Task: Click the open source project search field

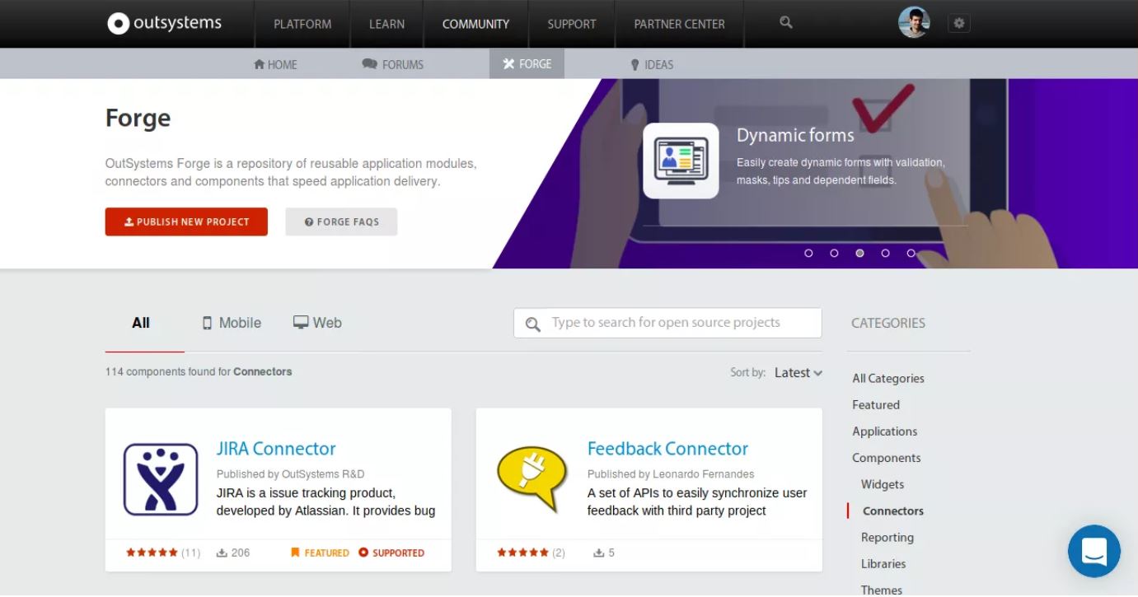Action: point(667,322)
